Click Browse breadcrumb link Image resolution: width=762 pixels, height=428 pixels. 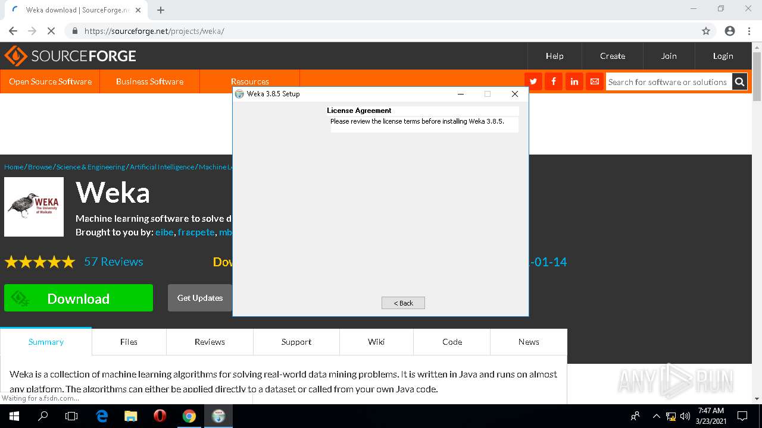pos(40,167)
